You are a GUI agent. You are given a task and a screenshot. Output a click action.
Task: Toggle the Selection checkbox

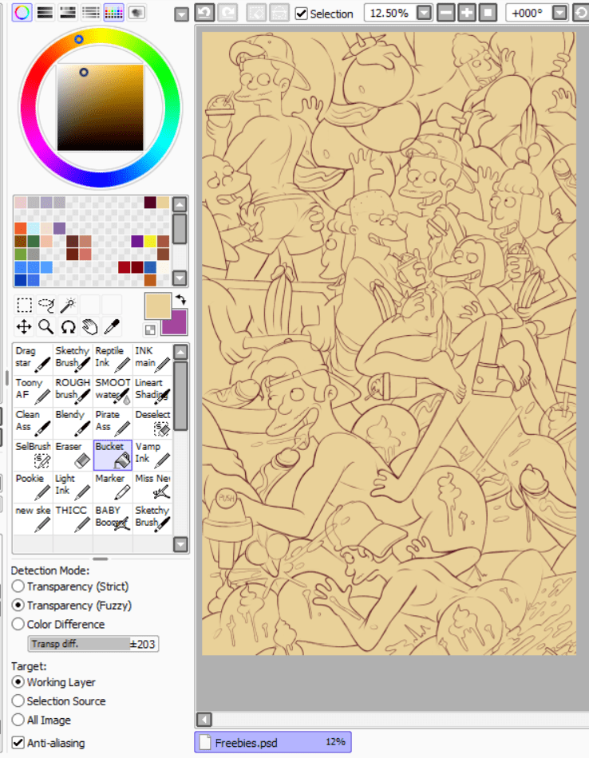click(302, 14)
